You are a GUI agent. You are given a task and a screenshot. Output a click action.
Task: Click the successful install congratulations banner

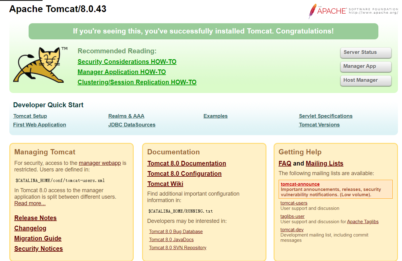click(203, 31)
